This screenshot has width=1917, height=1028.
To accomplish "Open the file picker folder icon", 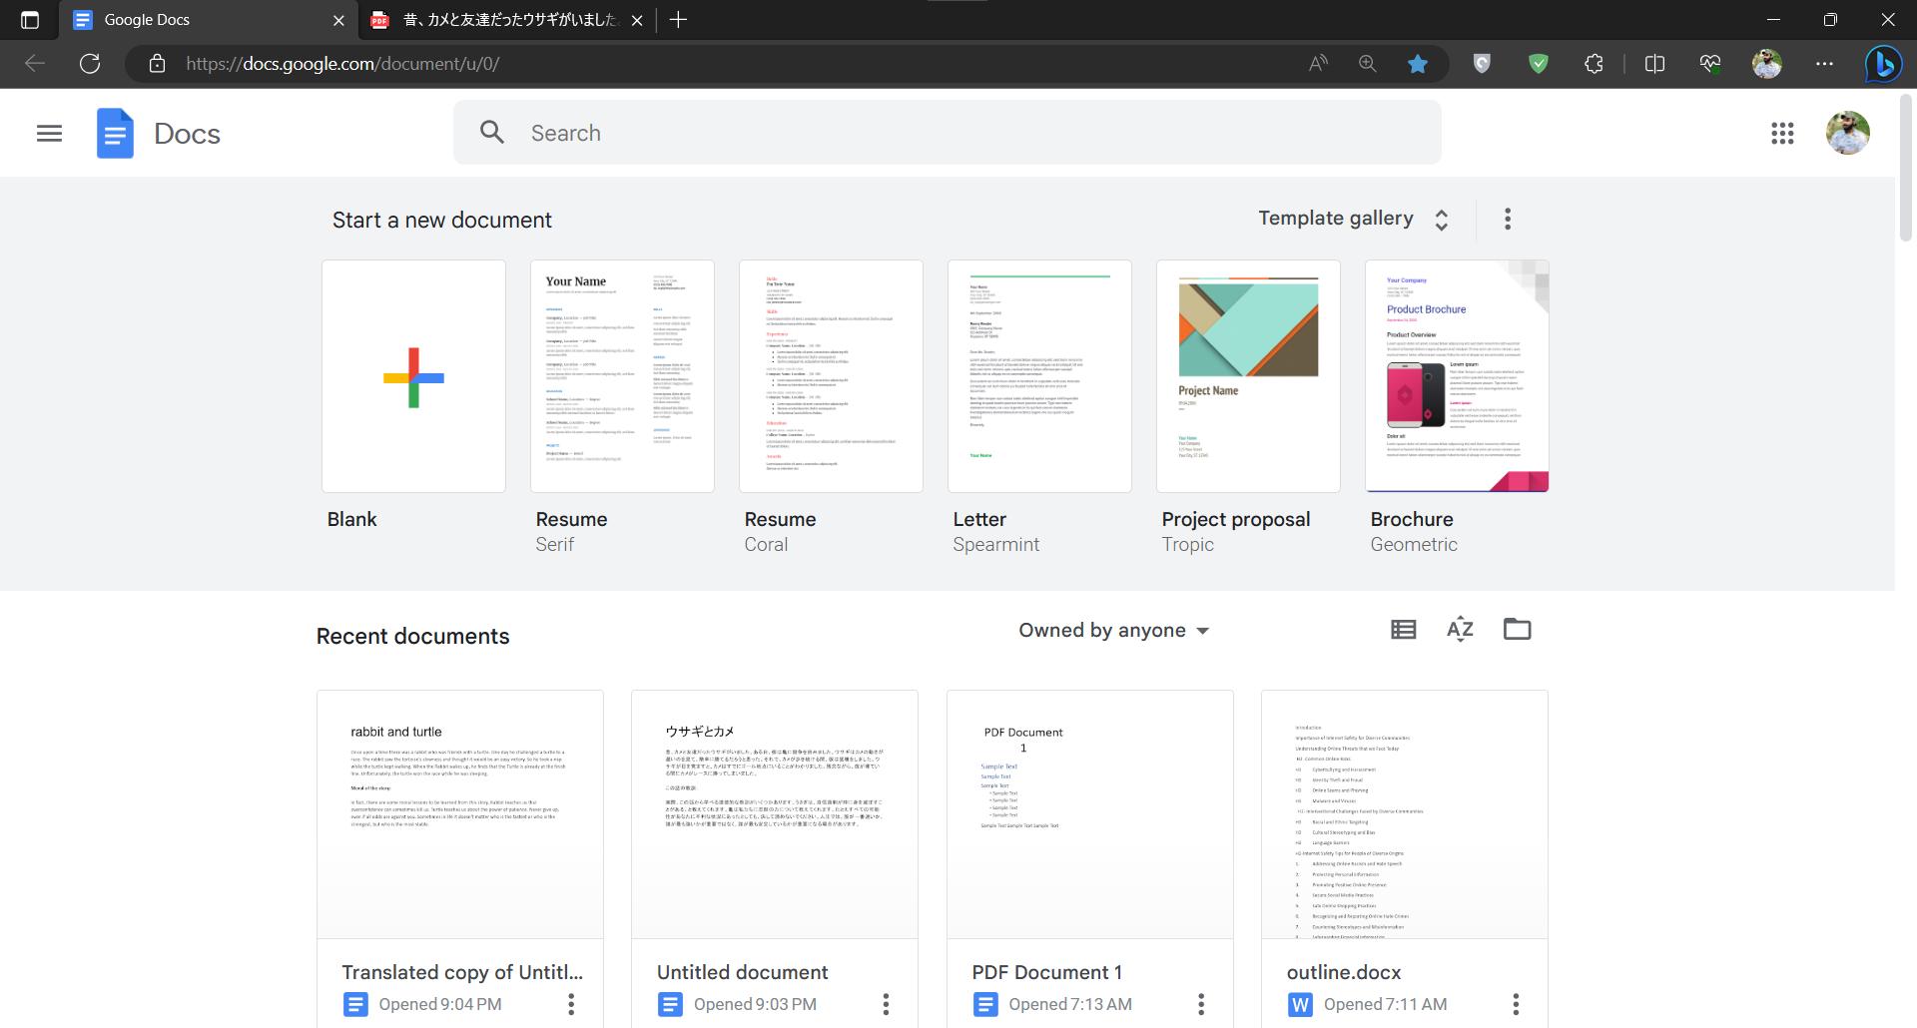I will coord(1517,629).
